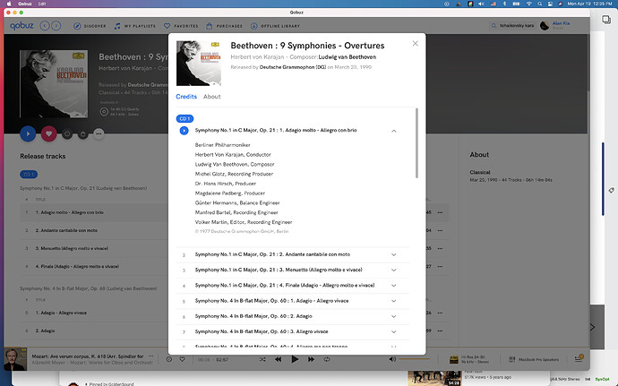Play track 1 Adagio molto in credits list
This screenshot has width=618, height=386.
point(185,130)
